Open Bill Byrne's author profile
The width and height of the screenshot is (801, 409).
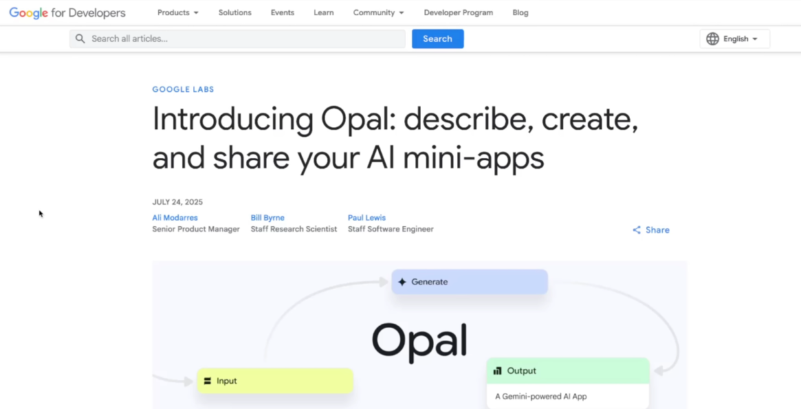tap(267, 217)
